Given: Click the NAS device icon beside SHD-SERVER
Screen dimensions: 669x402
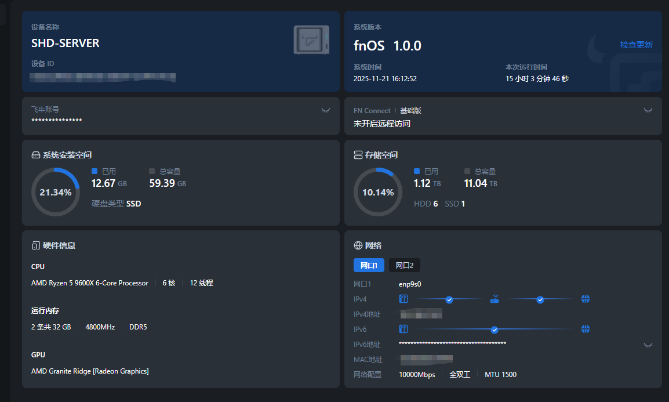Looking at the screenshot, I should tap(311, 40).
